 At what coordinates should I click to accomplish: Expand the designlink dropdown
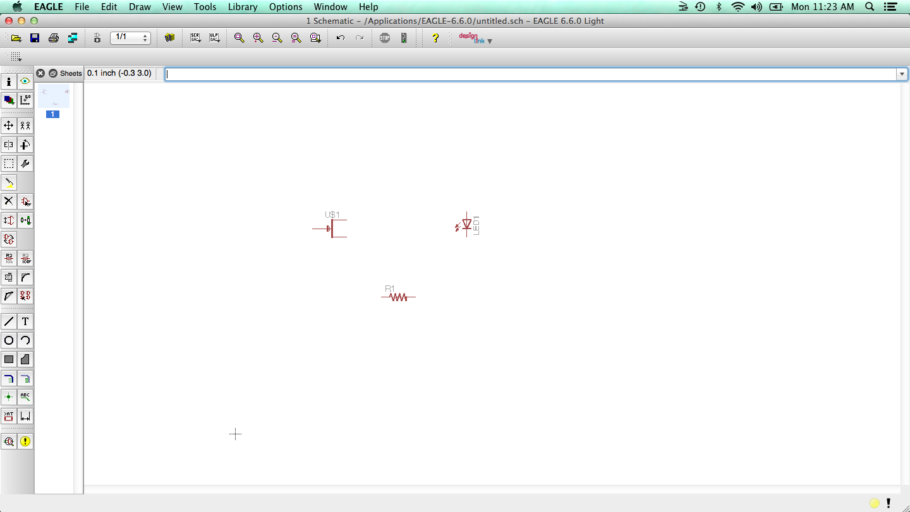490,41
